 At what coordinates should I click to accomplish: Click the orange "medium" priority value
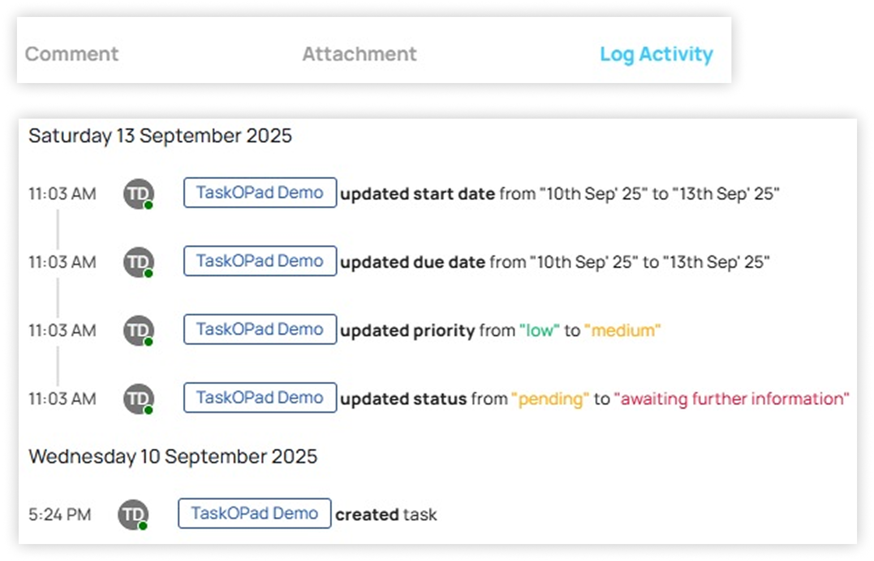[x=622, y=330]
